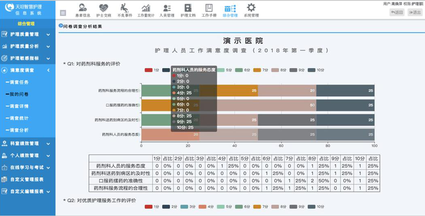The image size is (425, 216).
Task: Click the 1分 red legend swatch in Q1
Action: [x=148, y=70]
